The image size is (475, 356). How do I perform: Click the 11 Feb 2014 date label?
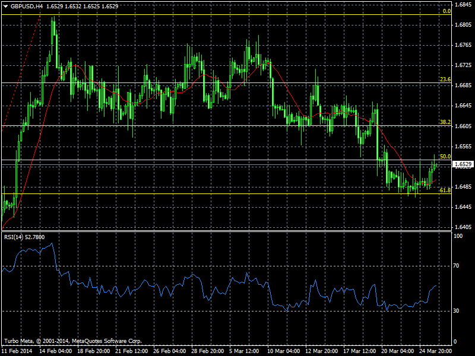17,351
